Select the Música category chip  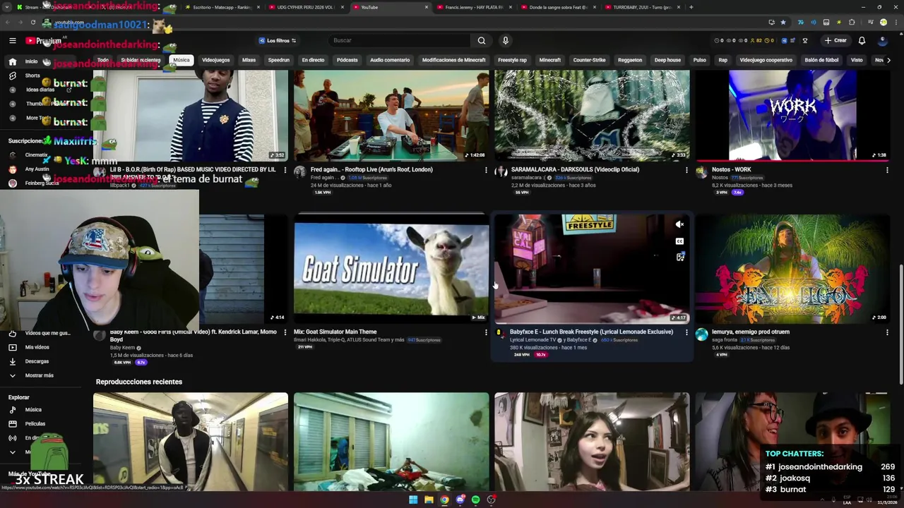point(182,60)
